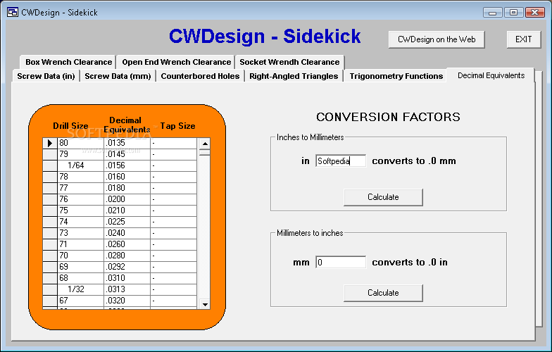Viewport: 552px width, 352px height.
Task: Click drill size cell 78
Action: click(80, 177)
